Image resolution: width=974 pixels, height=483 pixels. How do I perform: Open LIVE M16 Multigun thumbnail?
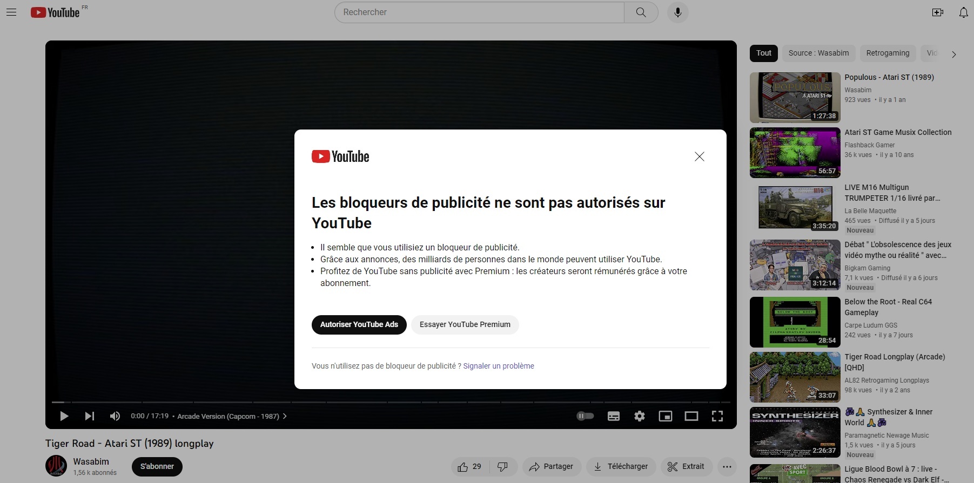(x=795, y=208)
